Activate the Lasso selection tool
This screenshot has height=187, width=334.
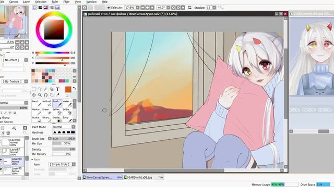tap(40, 89)
